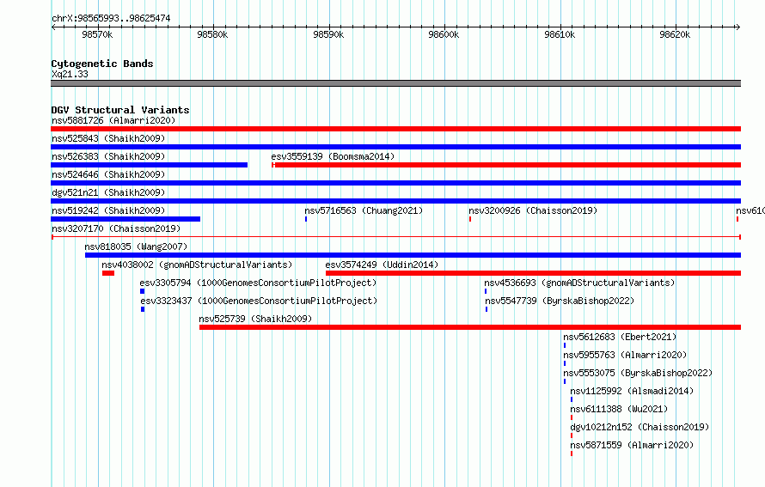This screenshot has width=765, height=487.
Task: Click the esv3323437 blue marker
Action: pyautogui.click(x=143, y=309)
